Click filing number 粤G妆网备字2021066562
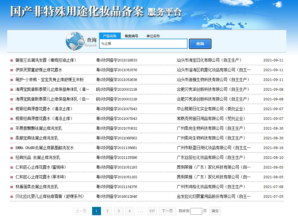 [x=117, y=138]
